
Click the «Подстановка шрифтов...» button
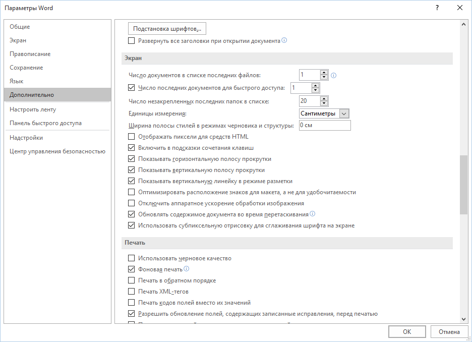(x=167, y=29)
